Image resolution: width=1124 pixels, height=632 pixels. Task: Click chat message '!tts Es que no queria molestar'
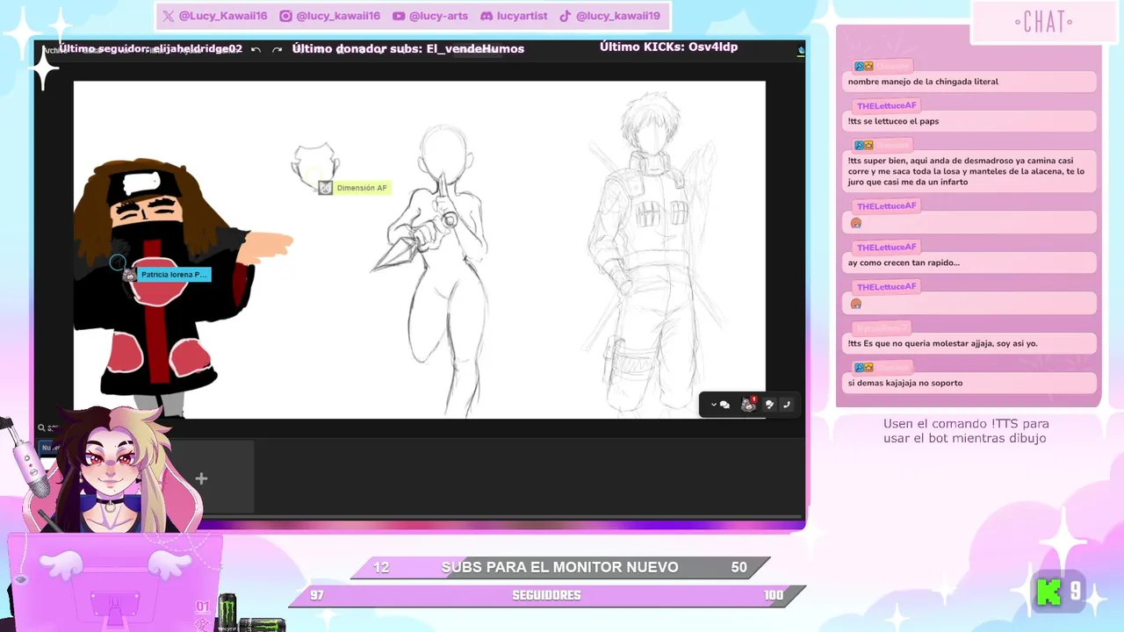(970, 343)
